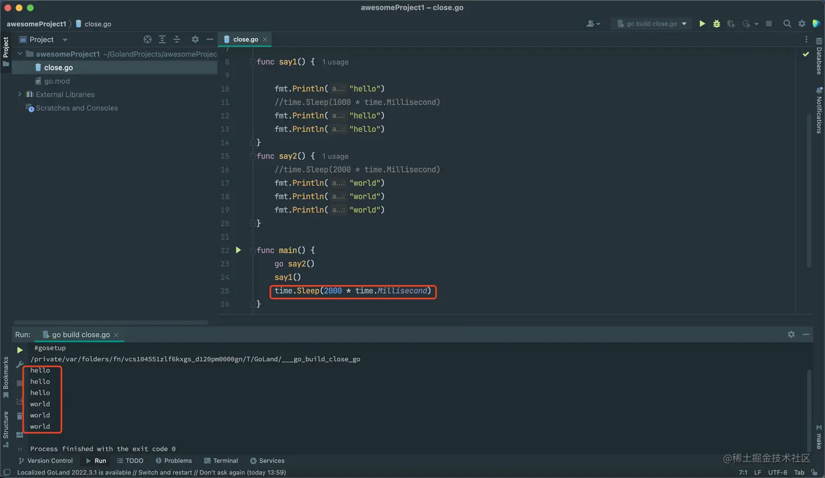The image size is (825, 478).
Task: Open the Code With Me users icon
Action: point(590,23)
